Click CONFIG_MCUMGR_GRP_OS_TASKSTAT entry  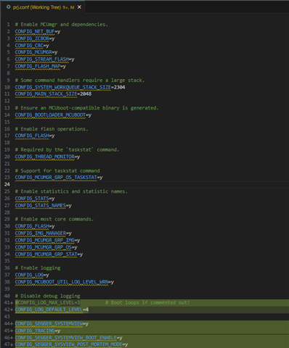56,178
